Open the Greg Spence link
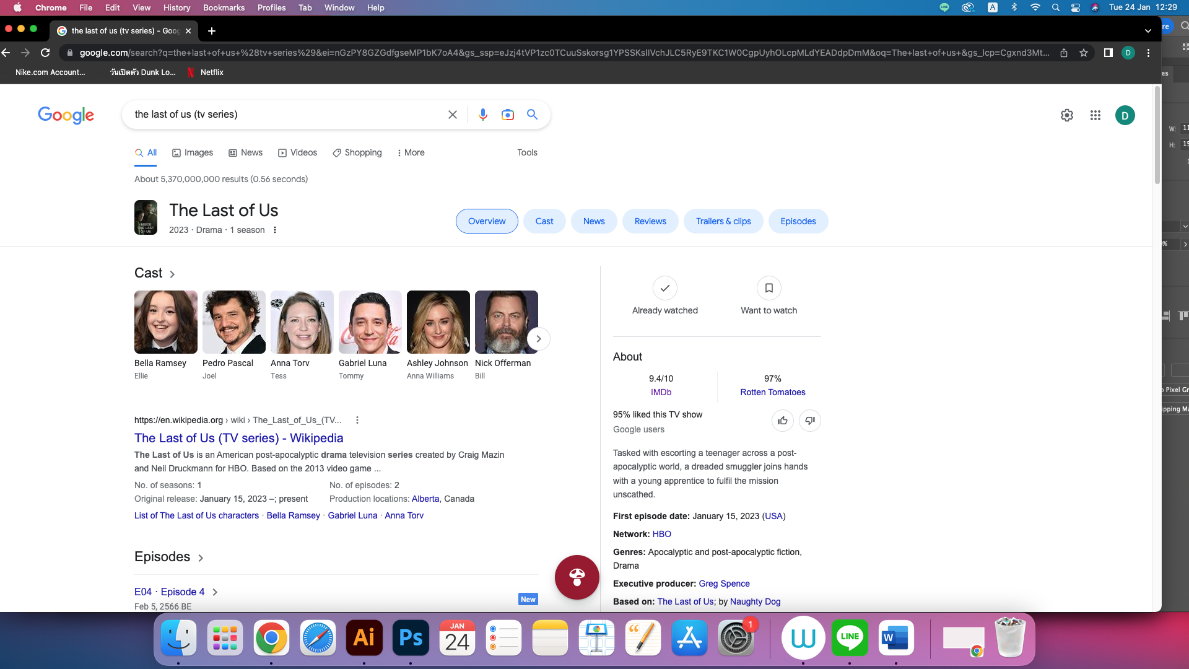This screenshot has height=669, width=1189. (724, 584)
